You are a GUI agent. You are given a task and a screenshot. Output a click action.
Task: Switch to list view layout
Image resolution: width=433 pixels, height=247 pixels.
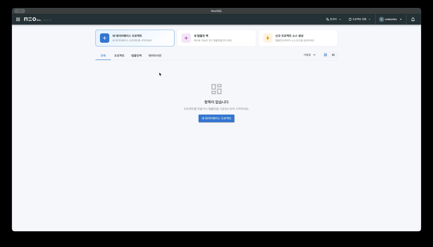coord(333,55)
